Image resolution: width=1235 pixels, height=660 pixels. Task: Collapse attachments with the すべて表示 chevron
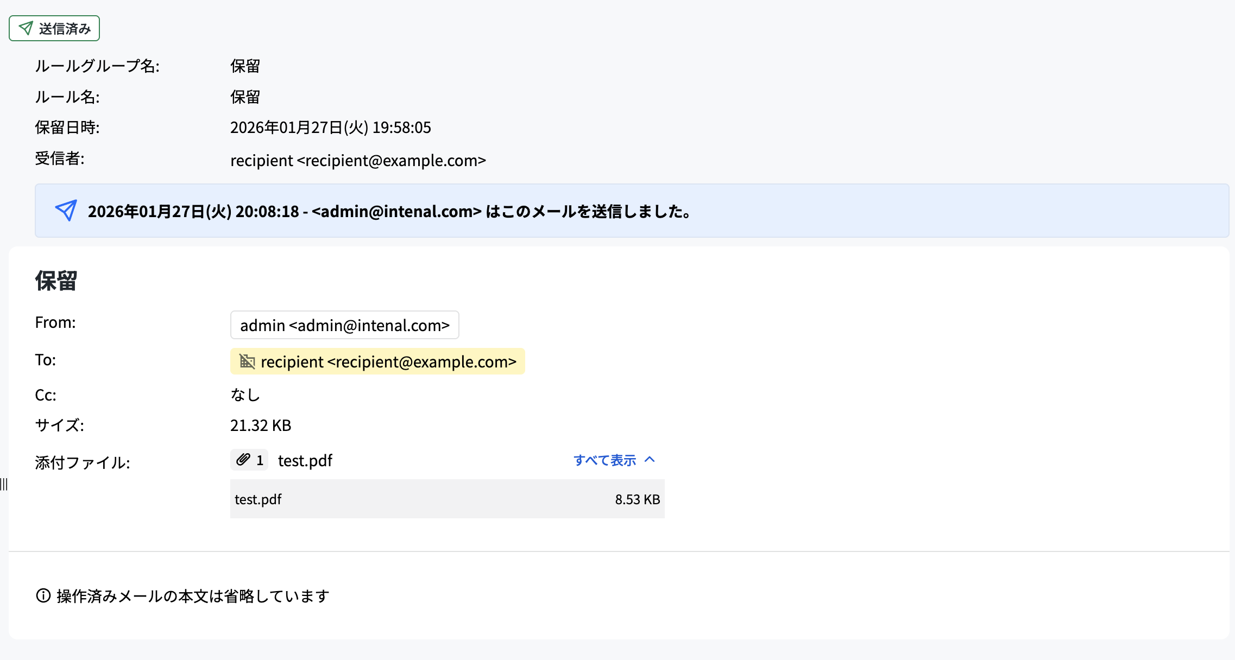tap(650, 460)
